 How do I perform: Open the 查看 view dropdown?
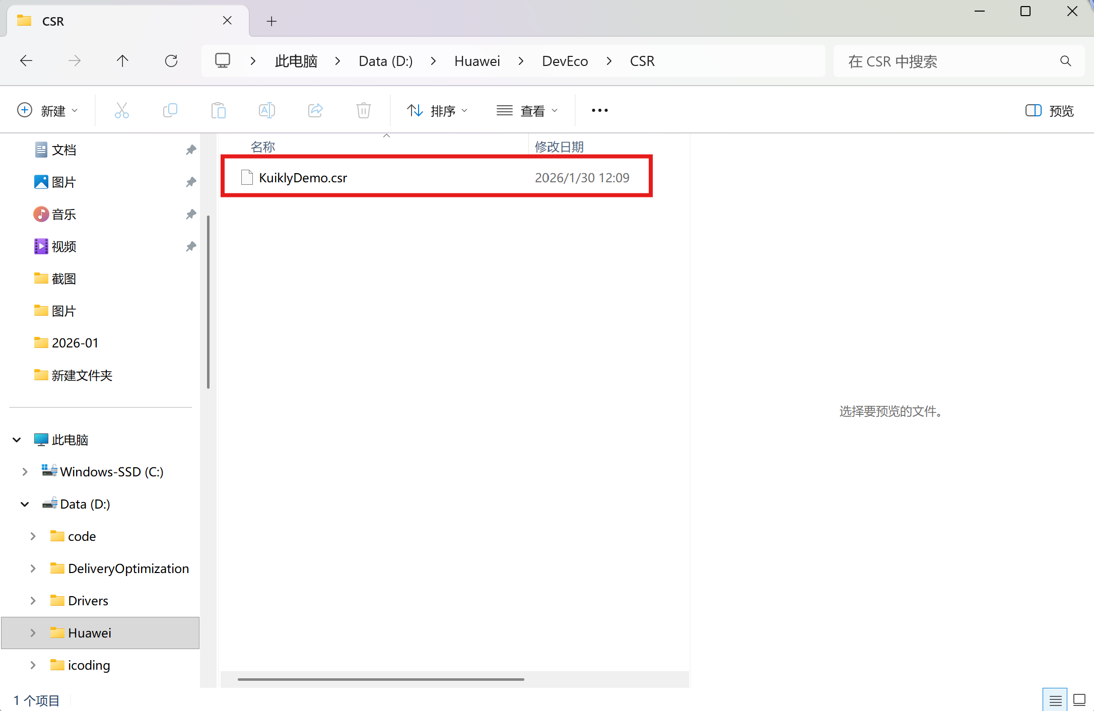coord(527,111)
